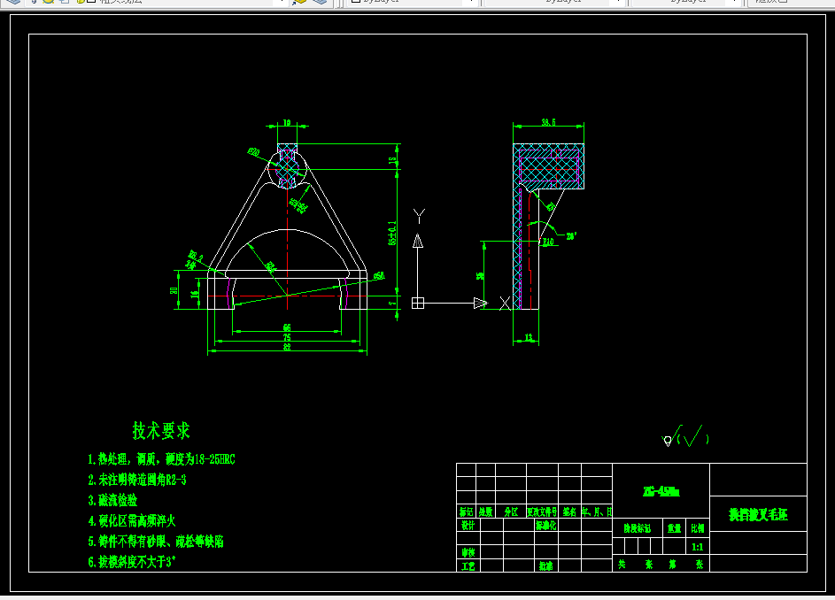Select the R10 radius label
This screenshot has height=600, width=835.
548,242
